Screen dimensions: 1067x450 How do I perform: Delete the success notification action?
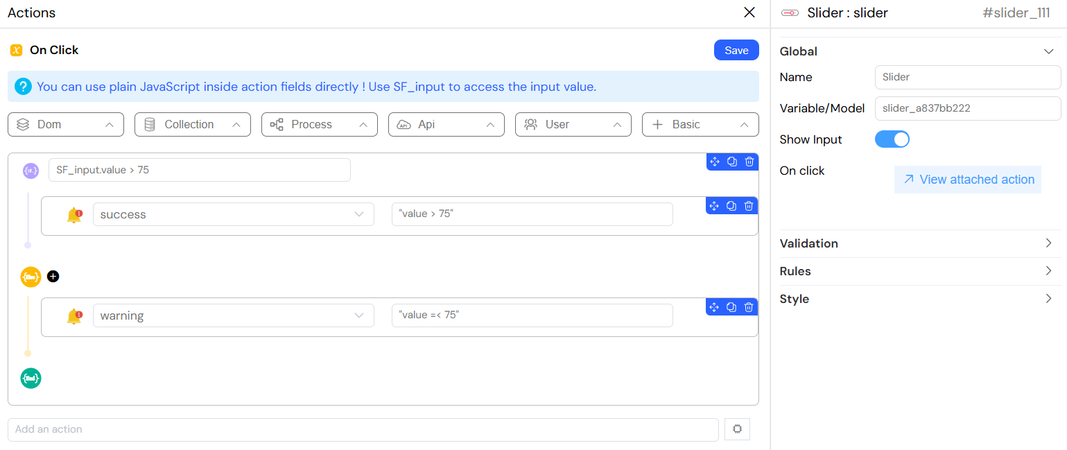(x=749, y=206)
